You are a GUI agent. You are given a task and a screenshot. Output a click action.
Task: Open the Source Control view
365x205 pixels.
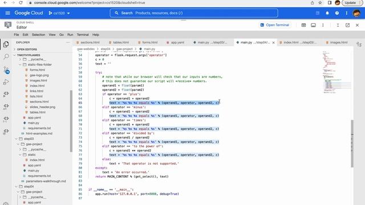(x=6, y=69)
